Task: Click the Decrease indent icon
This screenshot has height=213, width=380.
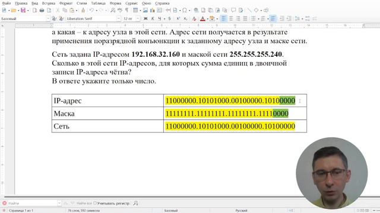Action: [x=289, y=18]
